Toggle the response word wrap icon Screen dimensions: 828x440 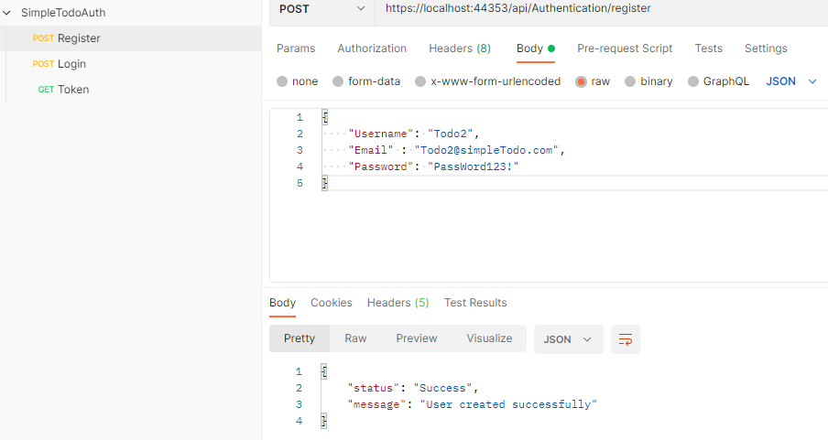pyautogui.click(x=626, y=339)
